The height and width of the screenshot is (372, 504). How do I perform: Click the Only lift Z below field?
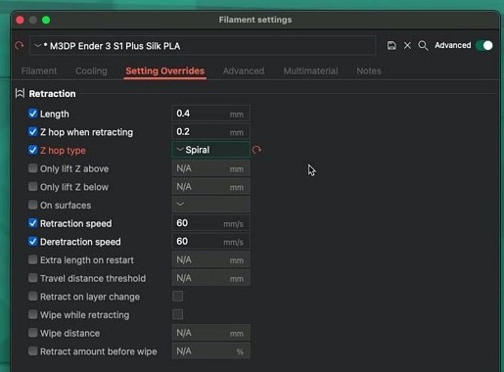(211, 186)
